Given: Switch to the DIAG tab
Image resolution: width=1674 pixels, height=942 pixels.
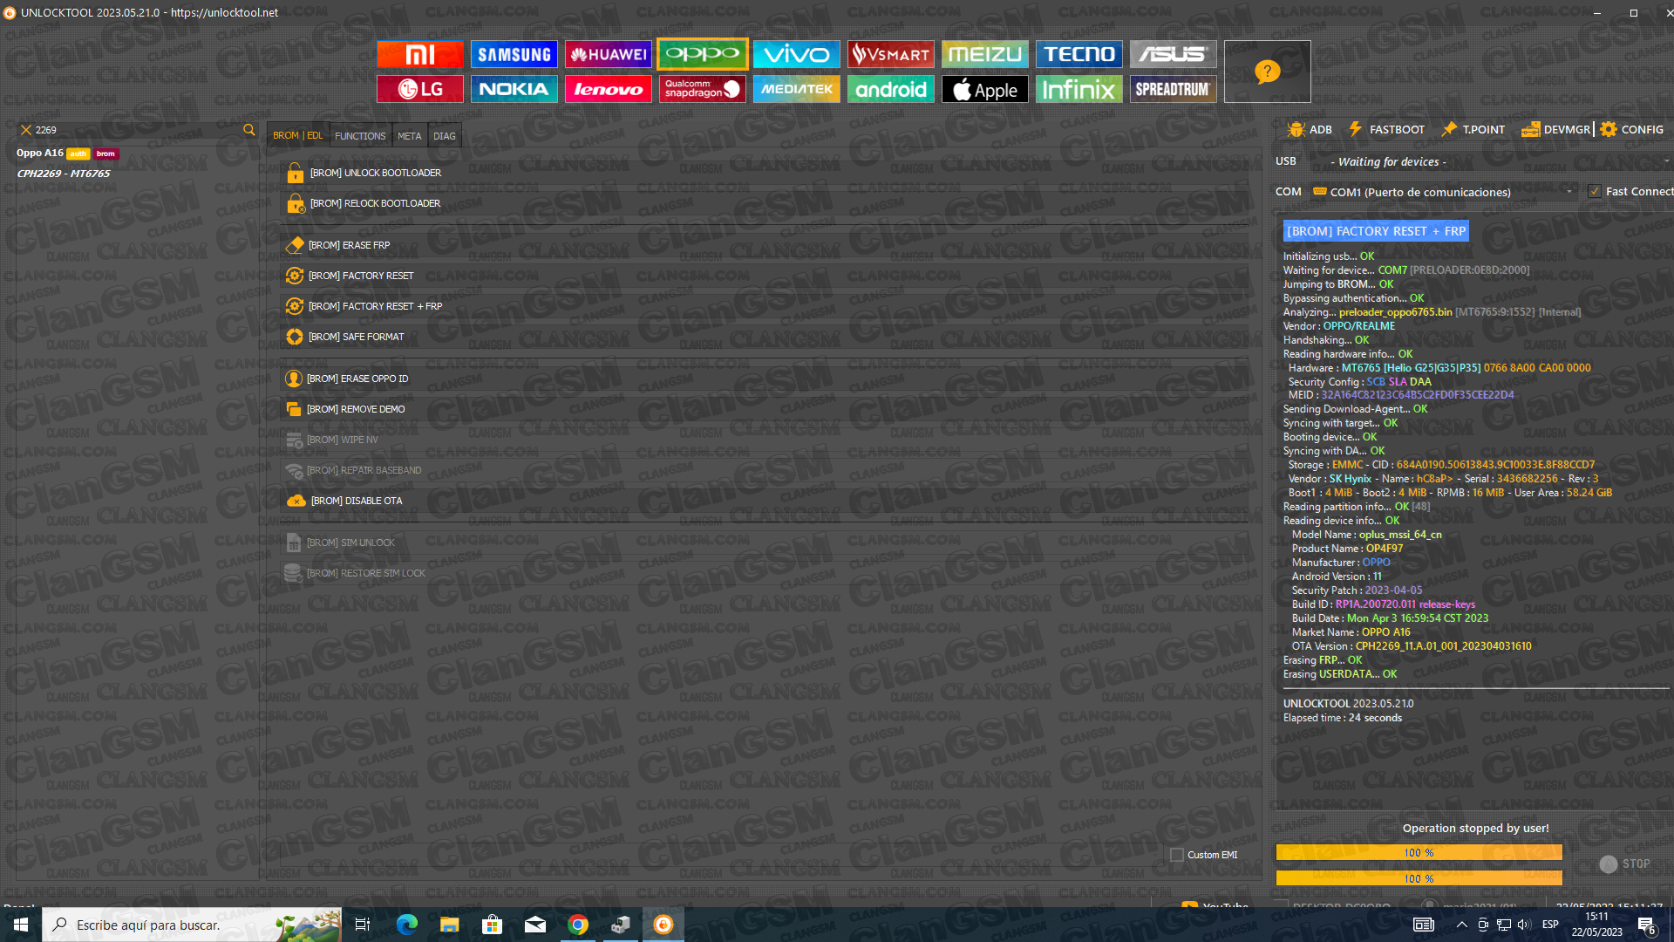Looking at the screenshot, I should pyautogui.click(x=445, y=136).
